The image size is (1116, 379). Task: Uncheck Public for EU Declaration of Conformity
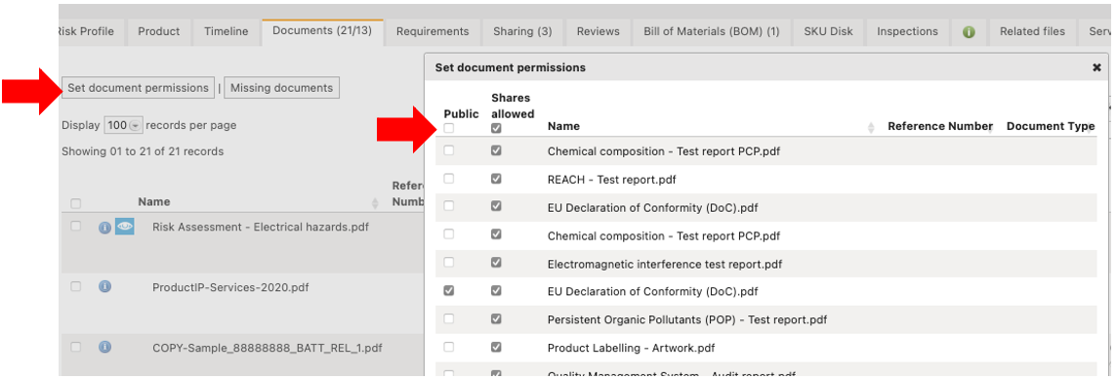point(448,291)
